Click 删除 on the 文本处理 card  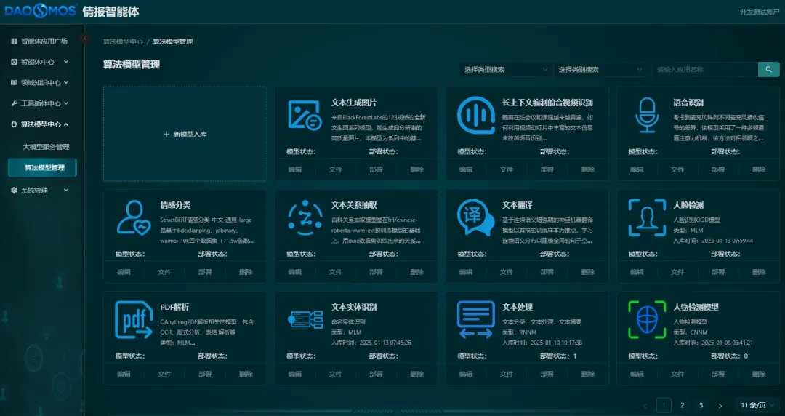pyautogui.click(x=587, y=374)
